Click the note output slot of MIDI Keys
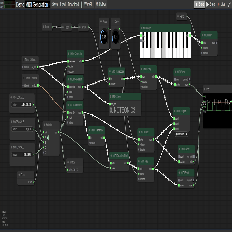Viewport: 232px width, 232px height. tap(190, 35)
